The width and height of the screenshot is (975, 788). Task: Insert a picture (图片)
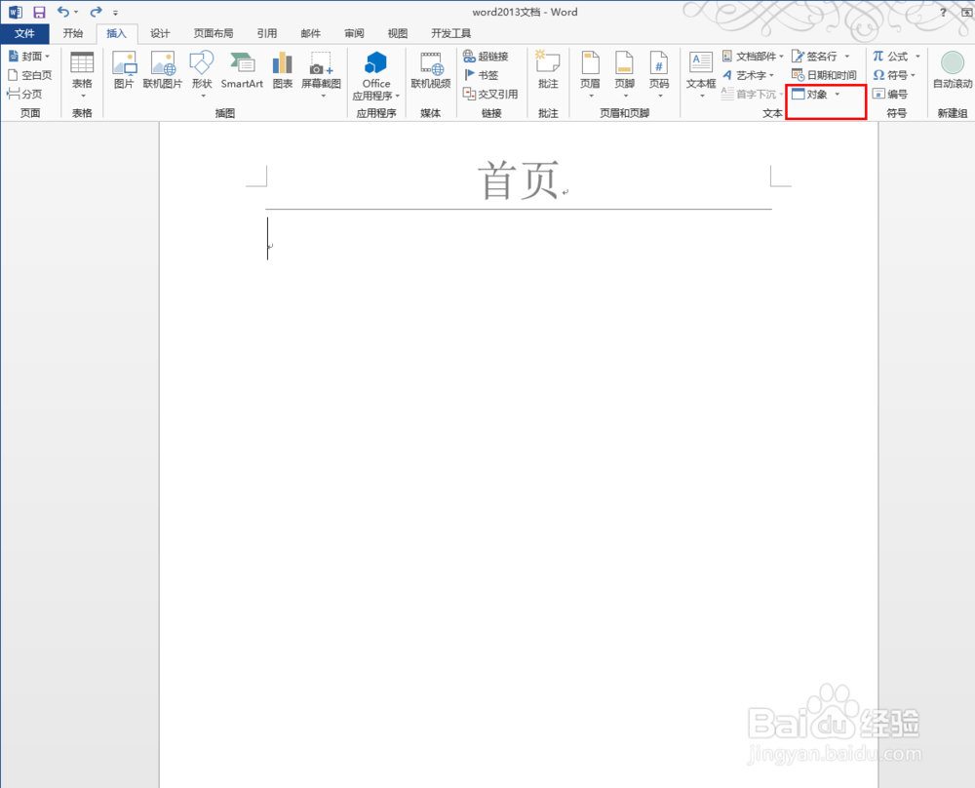tap(124, 70)
